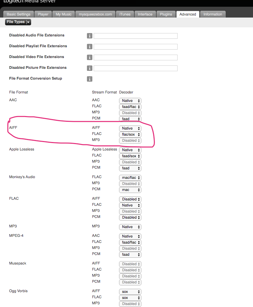The image size is (253, 307).
Task: Open FLAC to PCM Disabled dropdown
Action: [x=130, y=217]
